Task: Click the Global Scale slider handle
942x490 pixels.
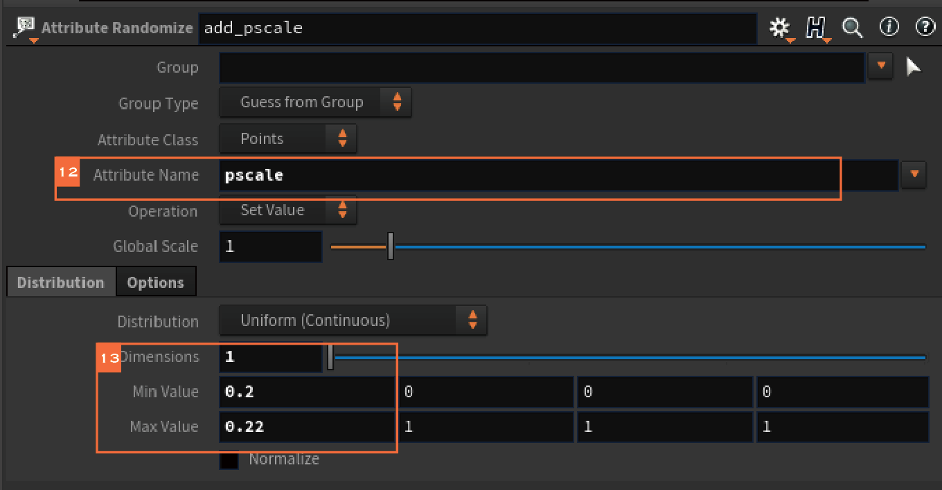Action: point(391,246)
